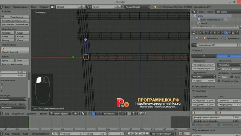241x136 pixels.
Task: Open the Кривая menu in viewport header
Action: 43,114
